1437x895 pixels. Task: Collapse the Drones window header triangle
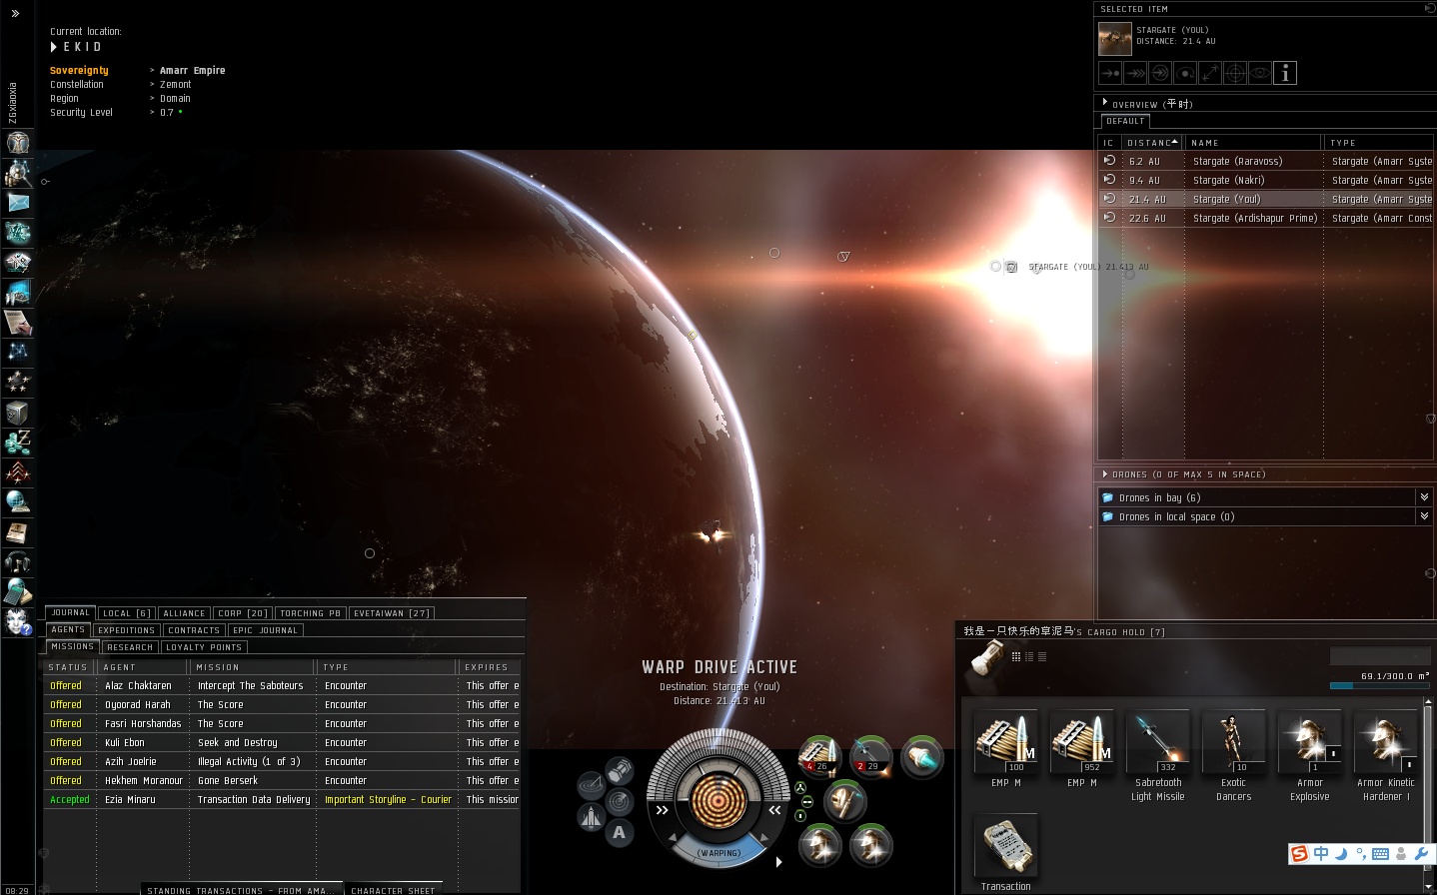1104,474
